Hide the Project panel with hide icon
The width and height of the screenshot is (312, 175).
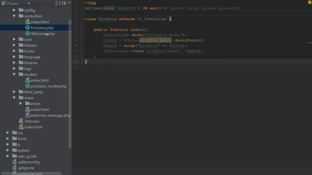click(x=69, y=3)
